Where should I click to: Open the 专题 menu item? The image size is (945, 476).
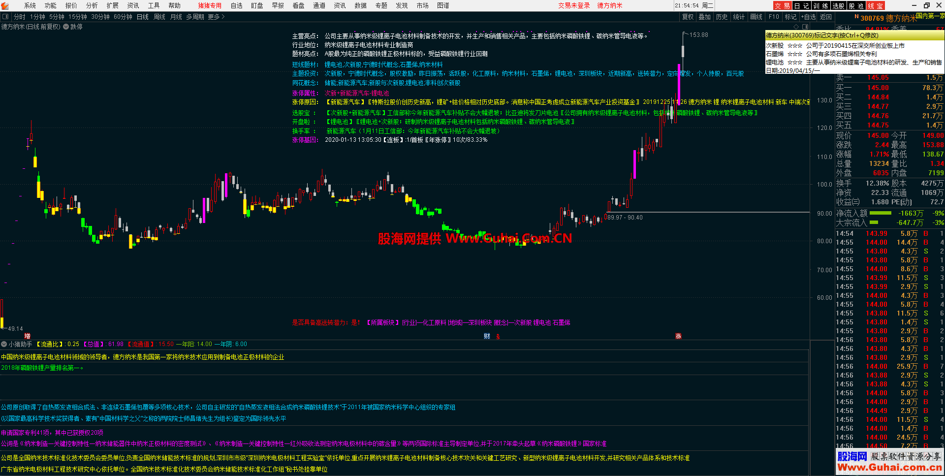tap(381, 5)
